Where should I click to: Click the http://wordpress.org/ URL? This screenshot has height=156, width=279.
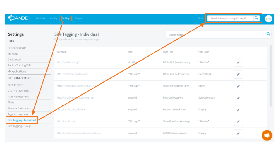click(68, 62)
